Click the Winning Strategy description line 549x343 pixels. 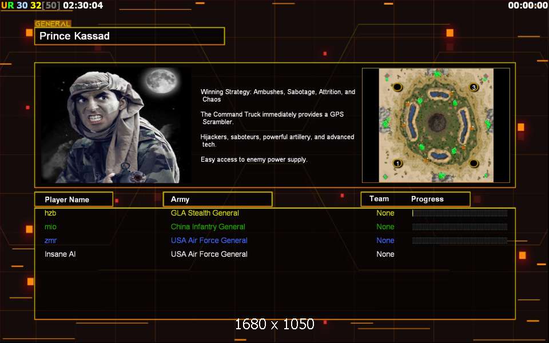[278, 95]
